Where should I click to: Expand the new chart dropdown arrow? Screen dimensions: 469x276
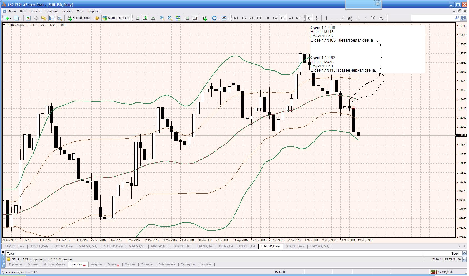point(11,18)
